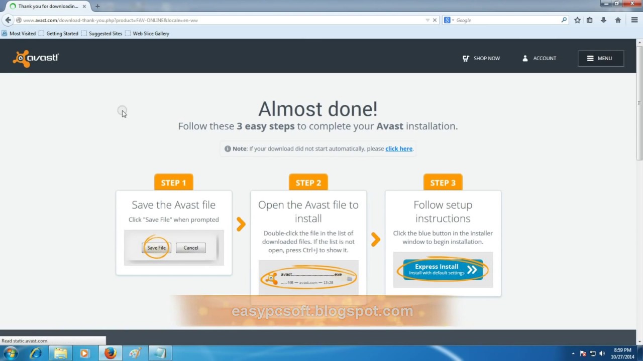Open a new tab with the plus button
643x361 pixels.
pyautogui.click(x=97, y=7)
